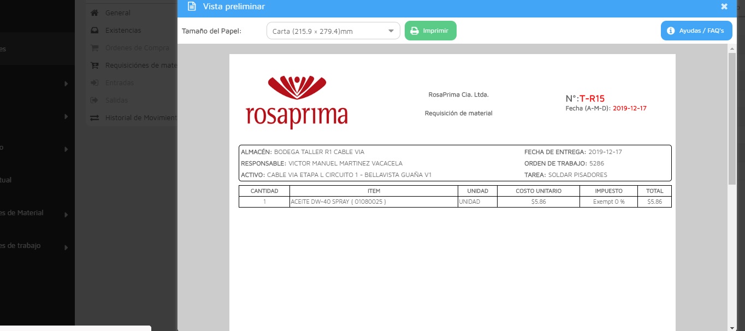Close the Vista preliminar dialog
This screenshot has height=331, width=745.
(724, 7)
